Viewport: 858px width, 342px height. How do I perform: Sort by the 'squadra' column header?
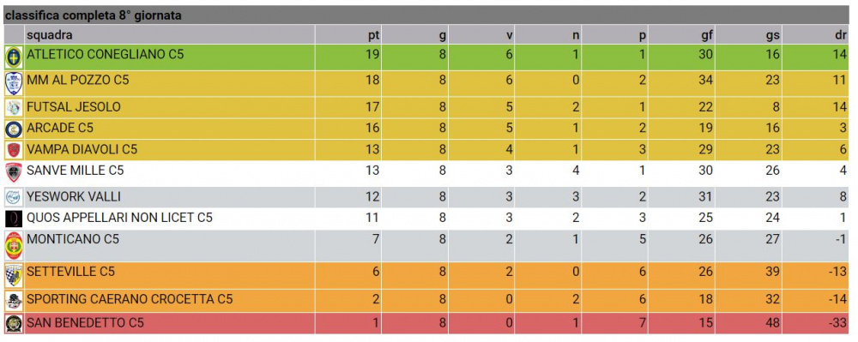click(49, 35)
